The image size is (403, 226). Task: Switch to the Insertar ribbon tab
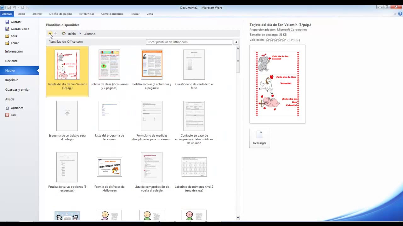(37, 14)
